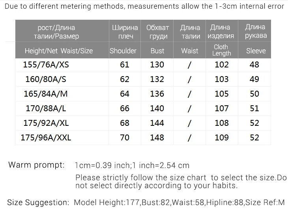Click the cloth length value 109
The width and height of the screenshot is (288, 211).
pyautogui.click(x=222, y=138)
